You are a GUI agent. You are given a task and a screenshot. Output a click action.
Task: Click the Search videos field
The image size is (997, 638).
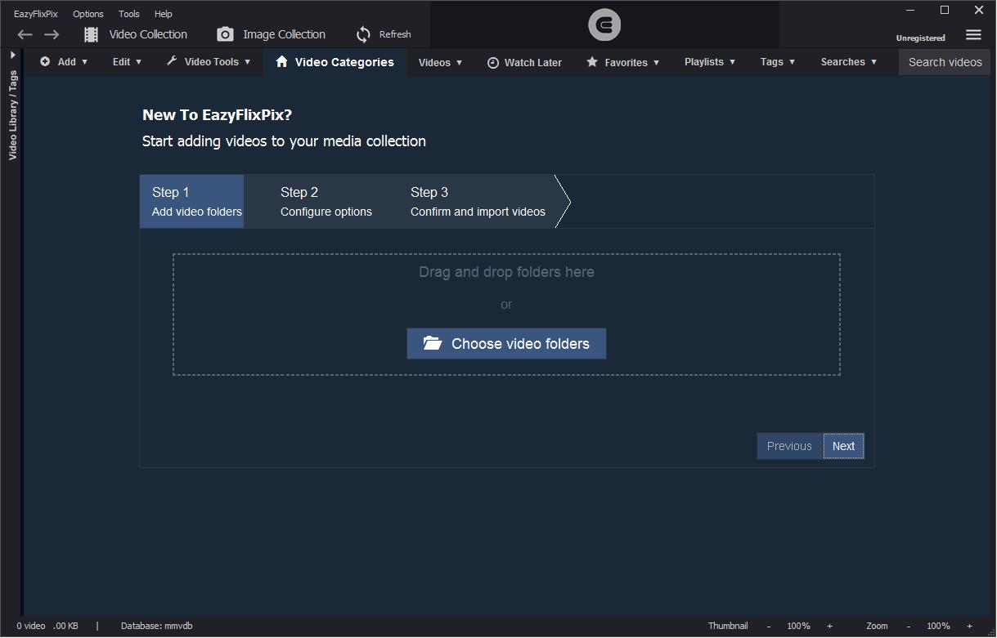pyautogui.click(x=945, y=62)
